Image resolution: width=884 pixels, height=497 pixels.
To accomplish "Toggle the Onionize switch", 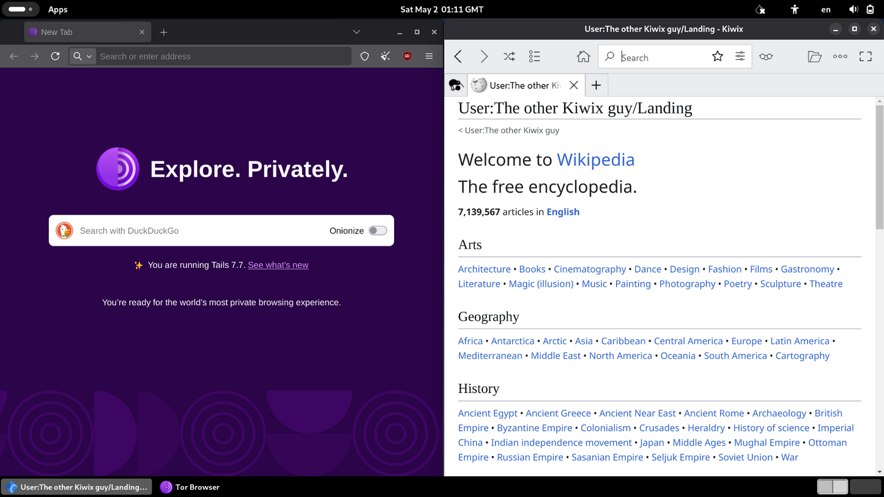I will tap(378, 230).
